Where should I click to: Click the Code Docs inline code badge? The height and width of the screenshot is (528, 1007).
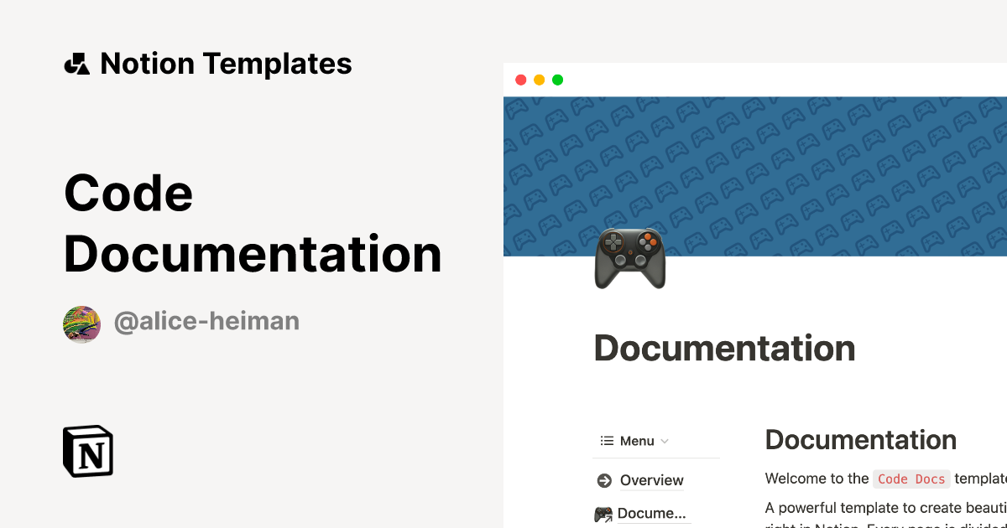[911, 479]
